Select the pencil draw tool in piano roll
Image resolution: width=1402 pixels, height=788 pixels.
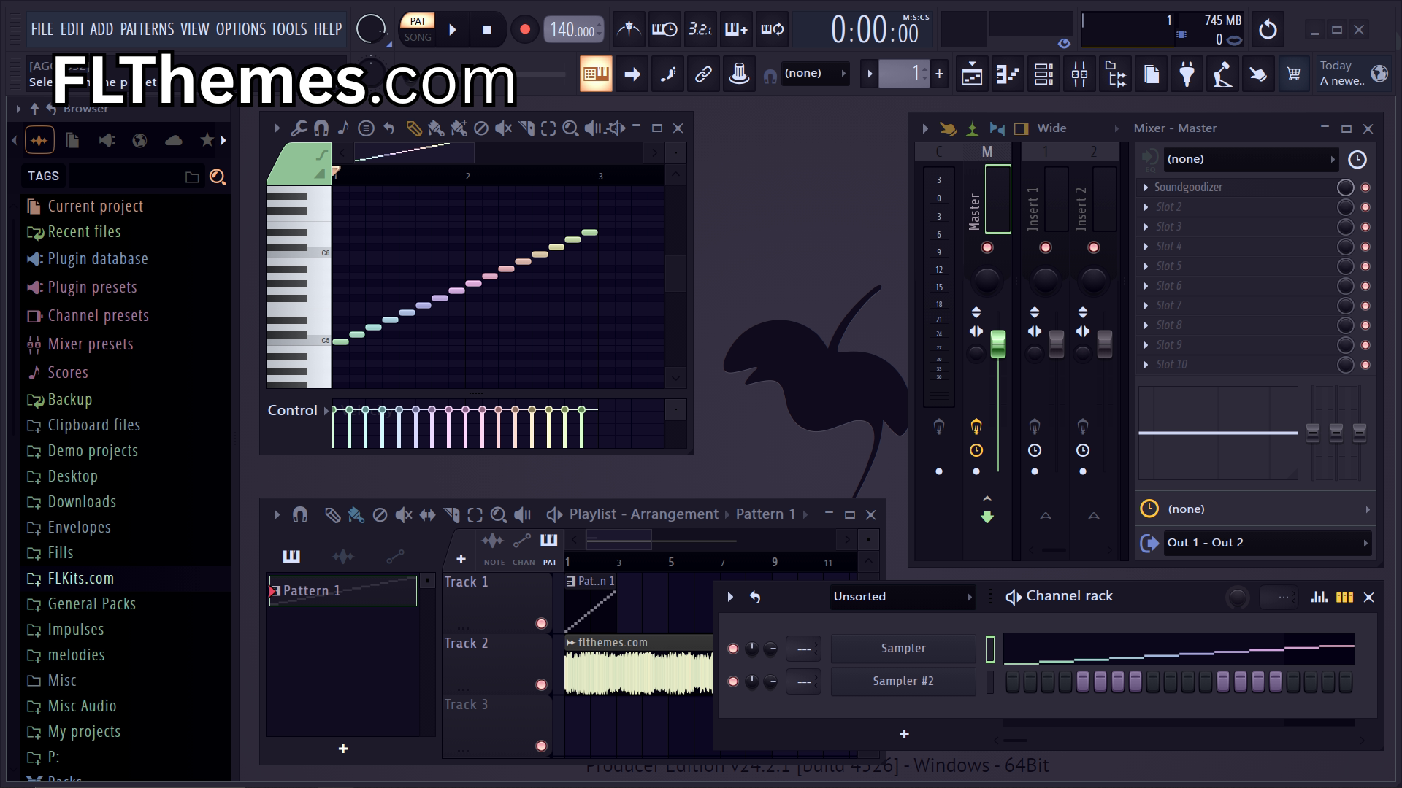coord(413,128)
